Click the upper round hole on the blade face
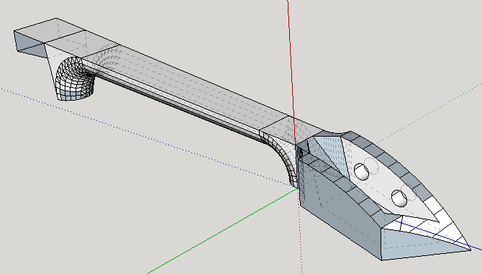 tap(361, 172)
